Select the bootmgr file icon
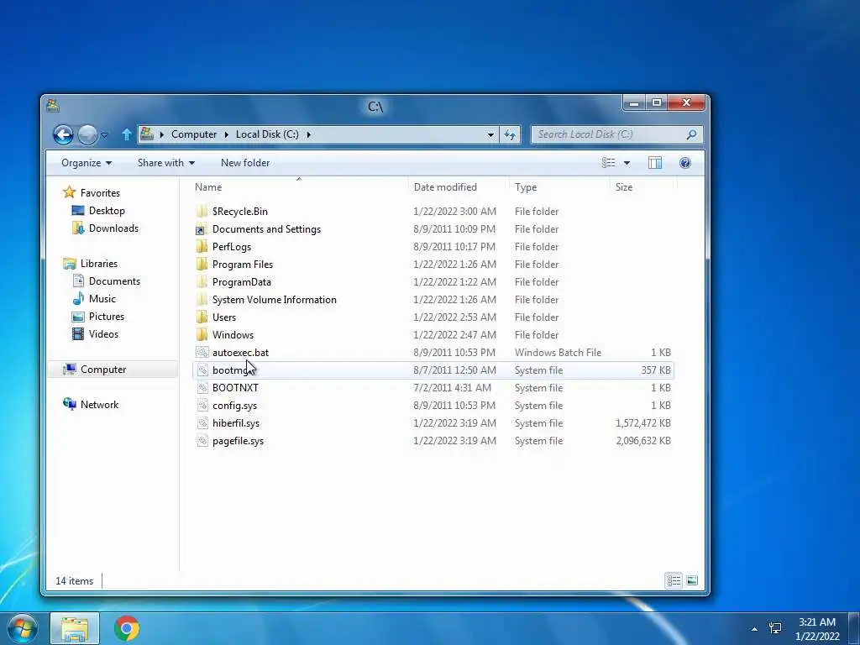860x645 pixels. (202, 370)
